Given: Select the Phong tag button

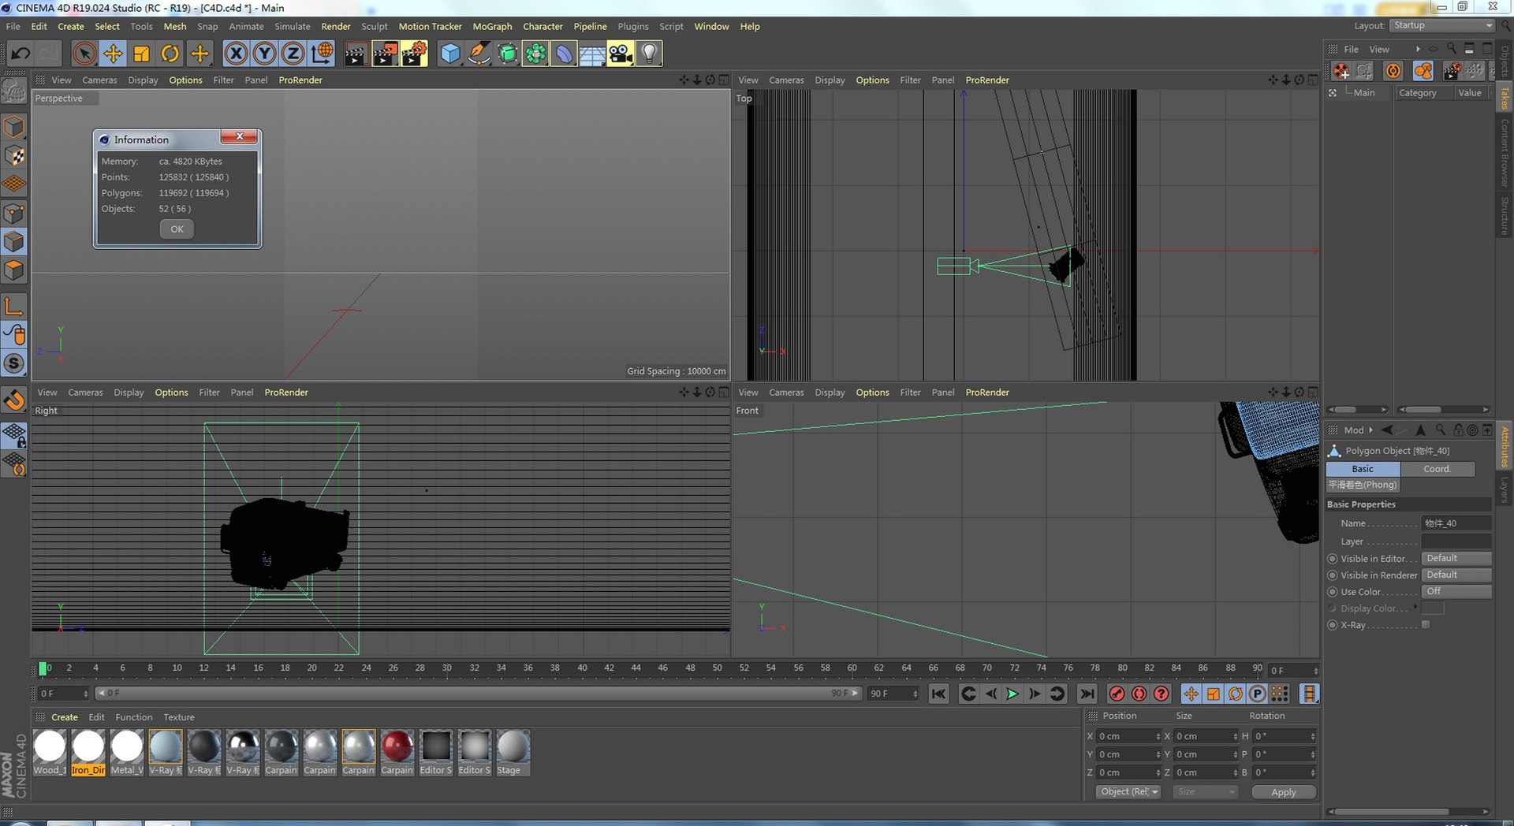Looking at the screenshot, I should click(x=1363, y=485).
